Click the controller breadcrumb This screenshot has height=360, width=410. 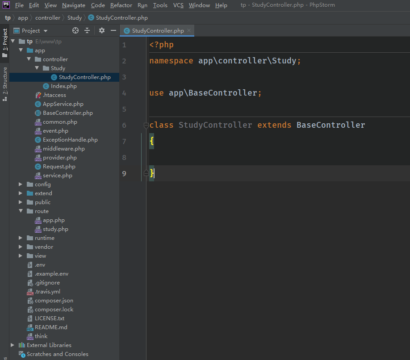point(48,18)
